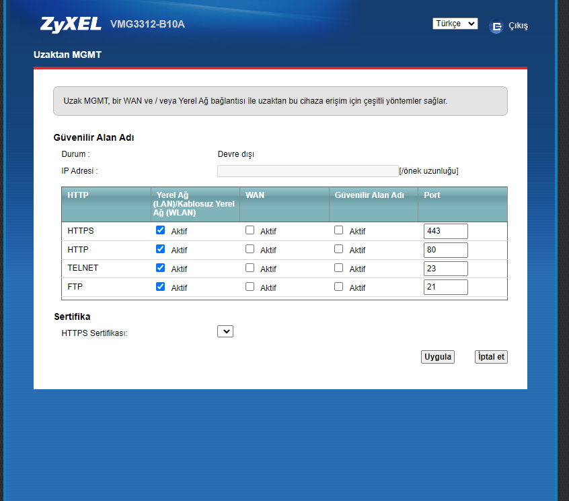Click the ZyXEL logo
Screen dimensions: 569x501
(x=71, y=24)
